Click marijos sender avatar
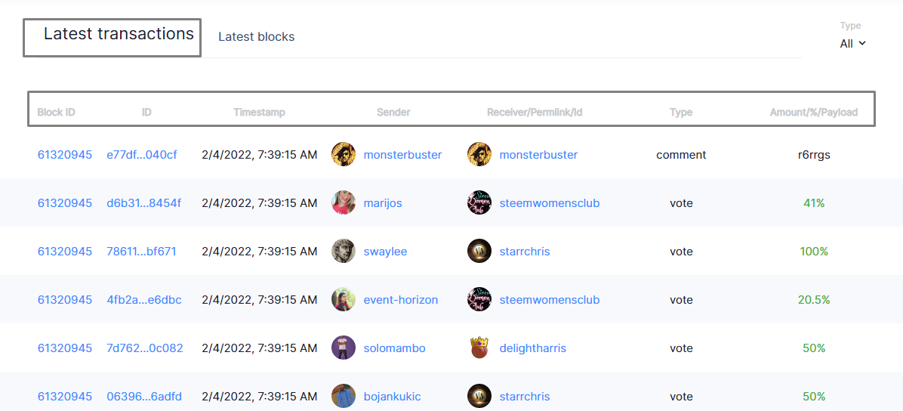Viewport: 903px width, 411px height. tap(344, 203)
